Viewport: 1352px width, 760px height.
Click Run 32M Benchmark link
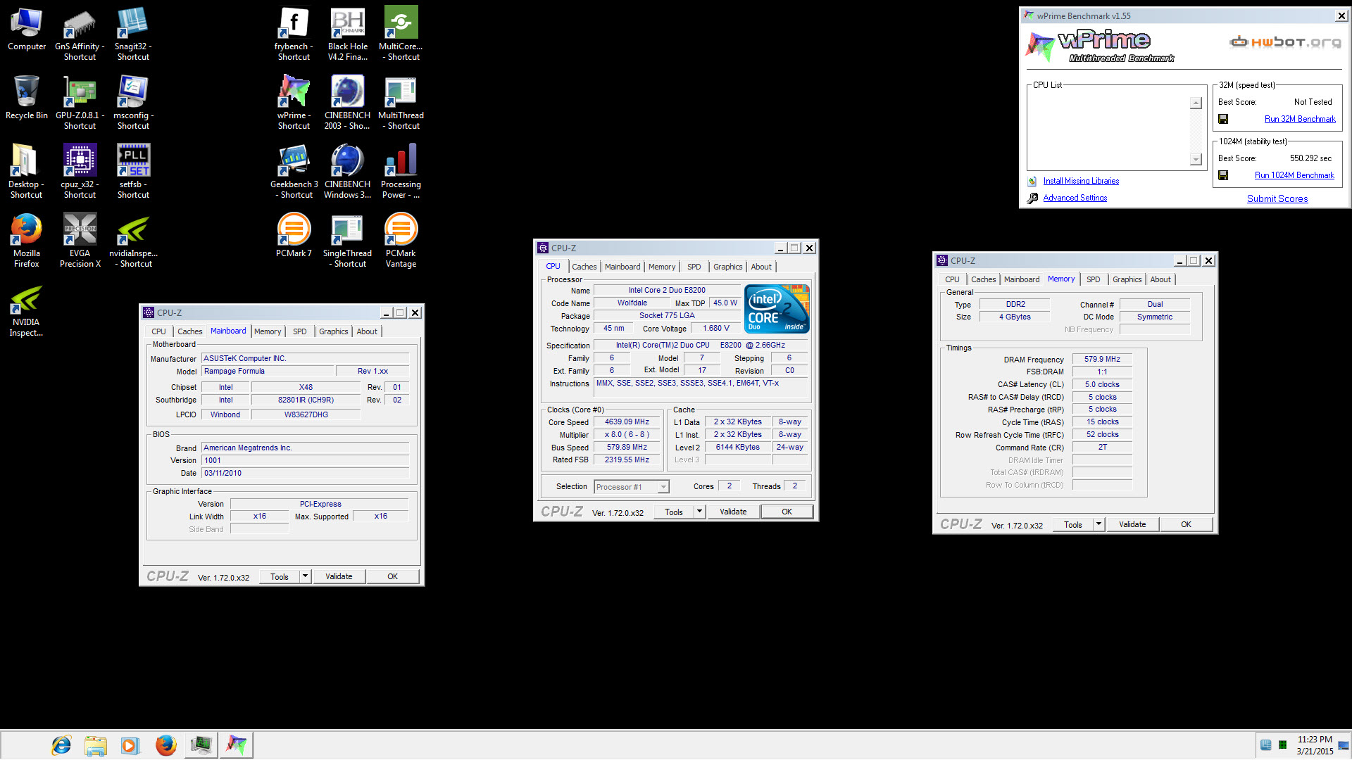[1300, 119]
